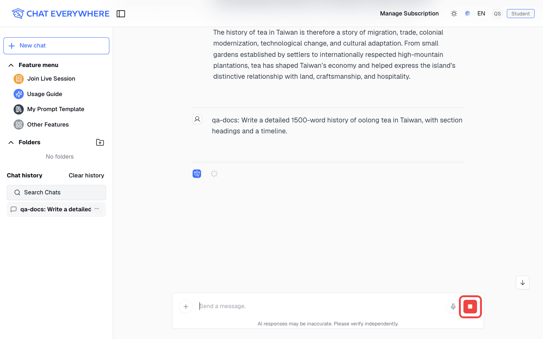Image resolution: width=543 pixels, height=339 pixels.
Task: Click the Chat history heading
Action: click(x=25, y=176)
